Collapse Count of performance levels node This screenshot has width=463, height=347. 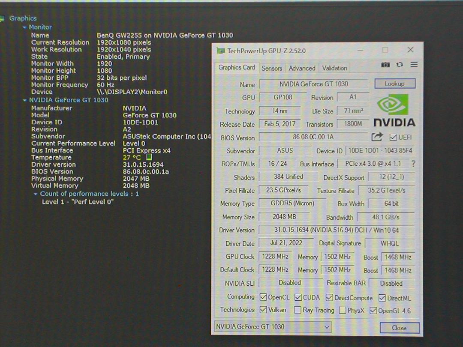pyautogui.click(x=36, y=194)
